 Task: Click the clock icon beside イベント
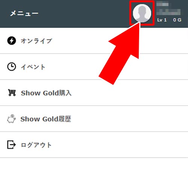[12, 67]
